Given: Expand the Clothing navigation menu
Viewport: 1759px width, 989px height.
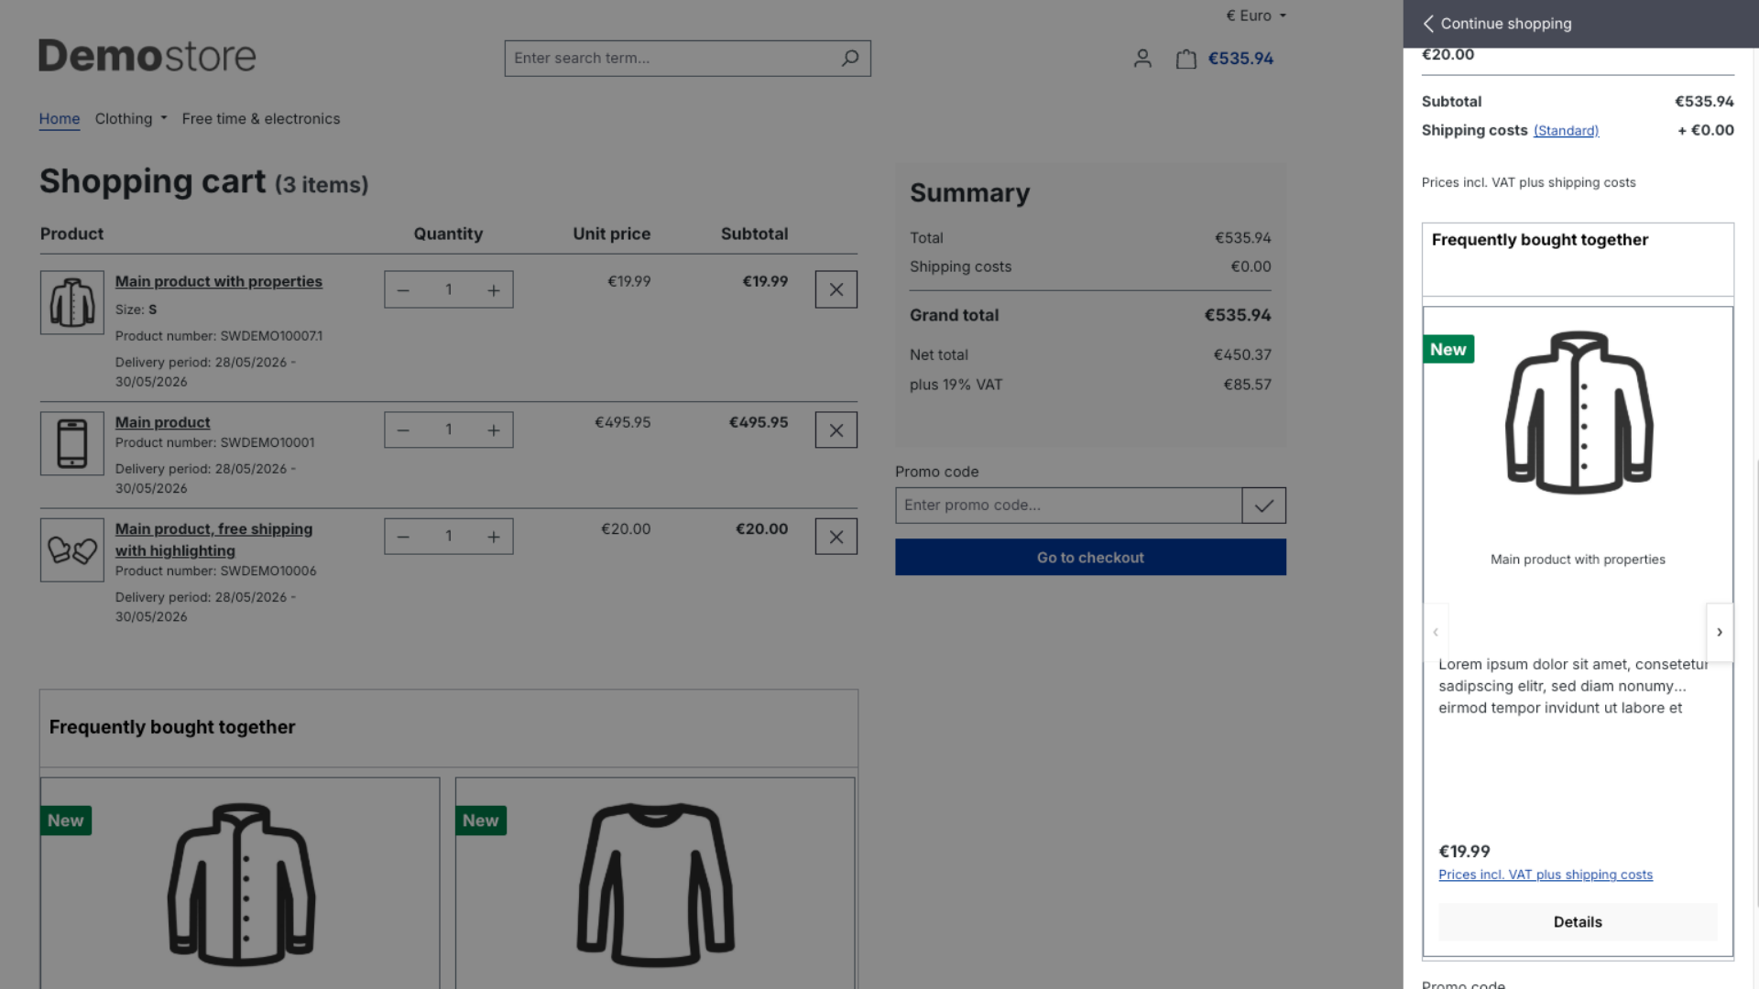Looking at the screenshot, I should (x=131, y=119).
